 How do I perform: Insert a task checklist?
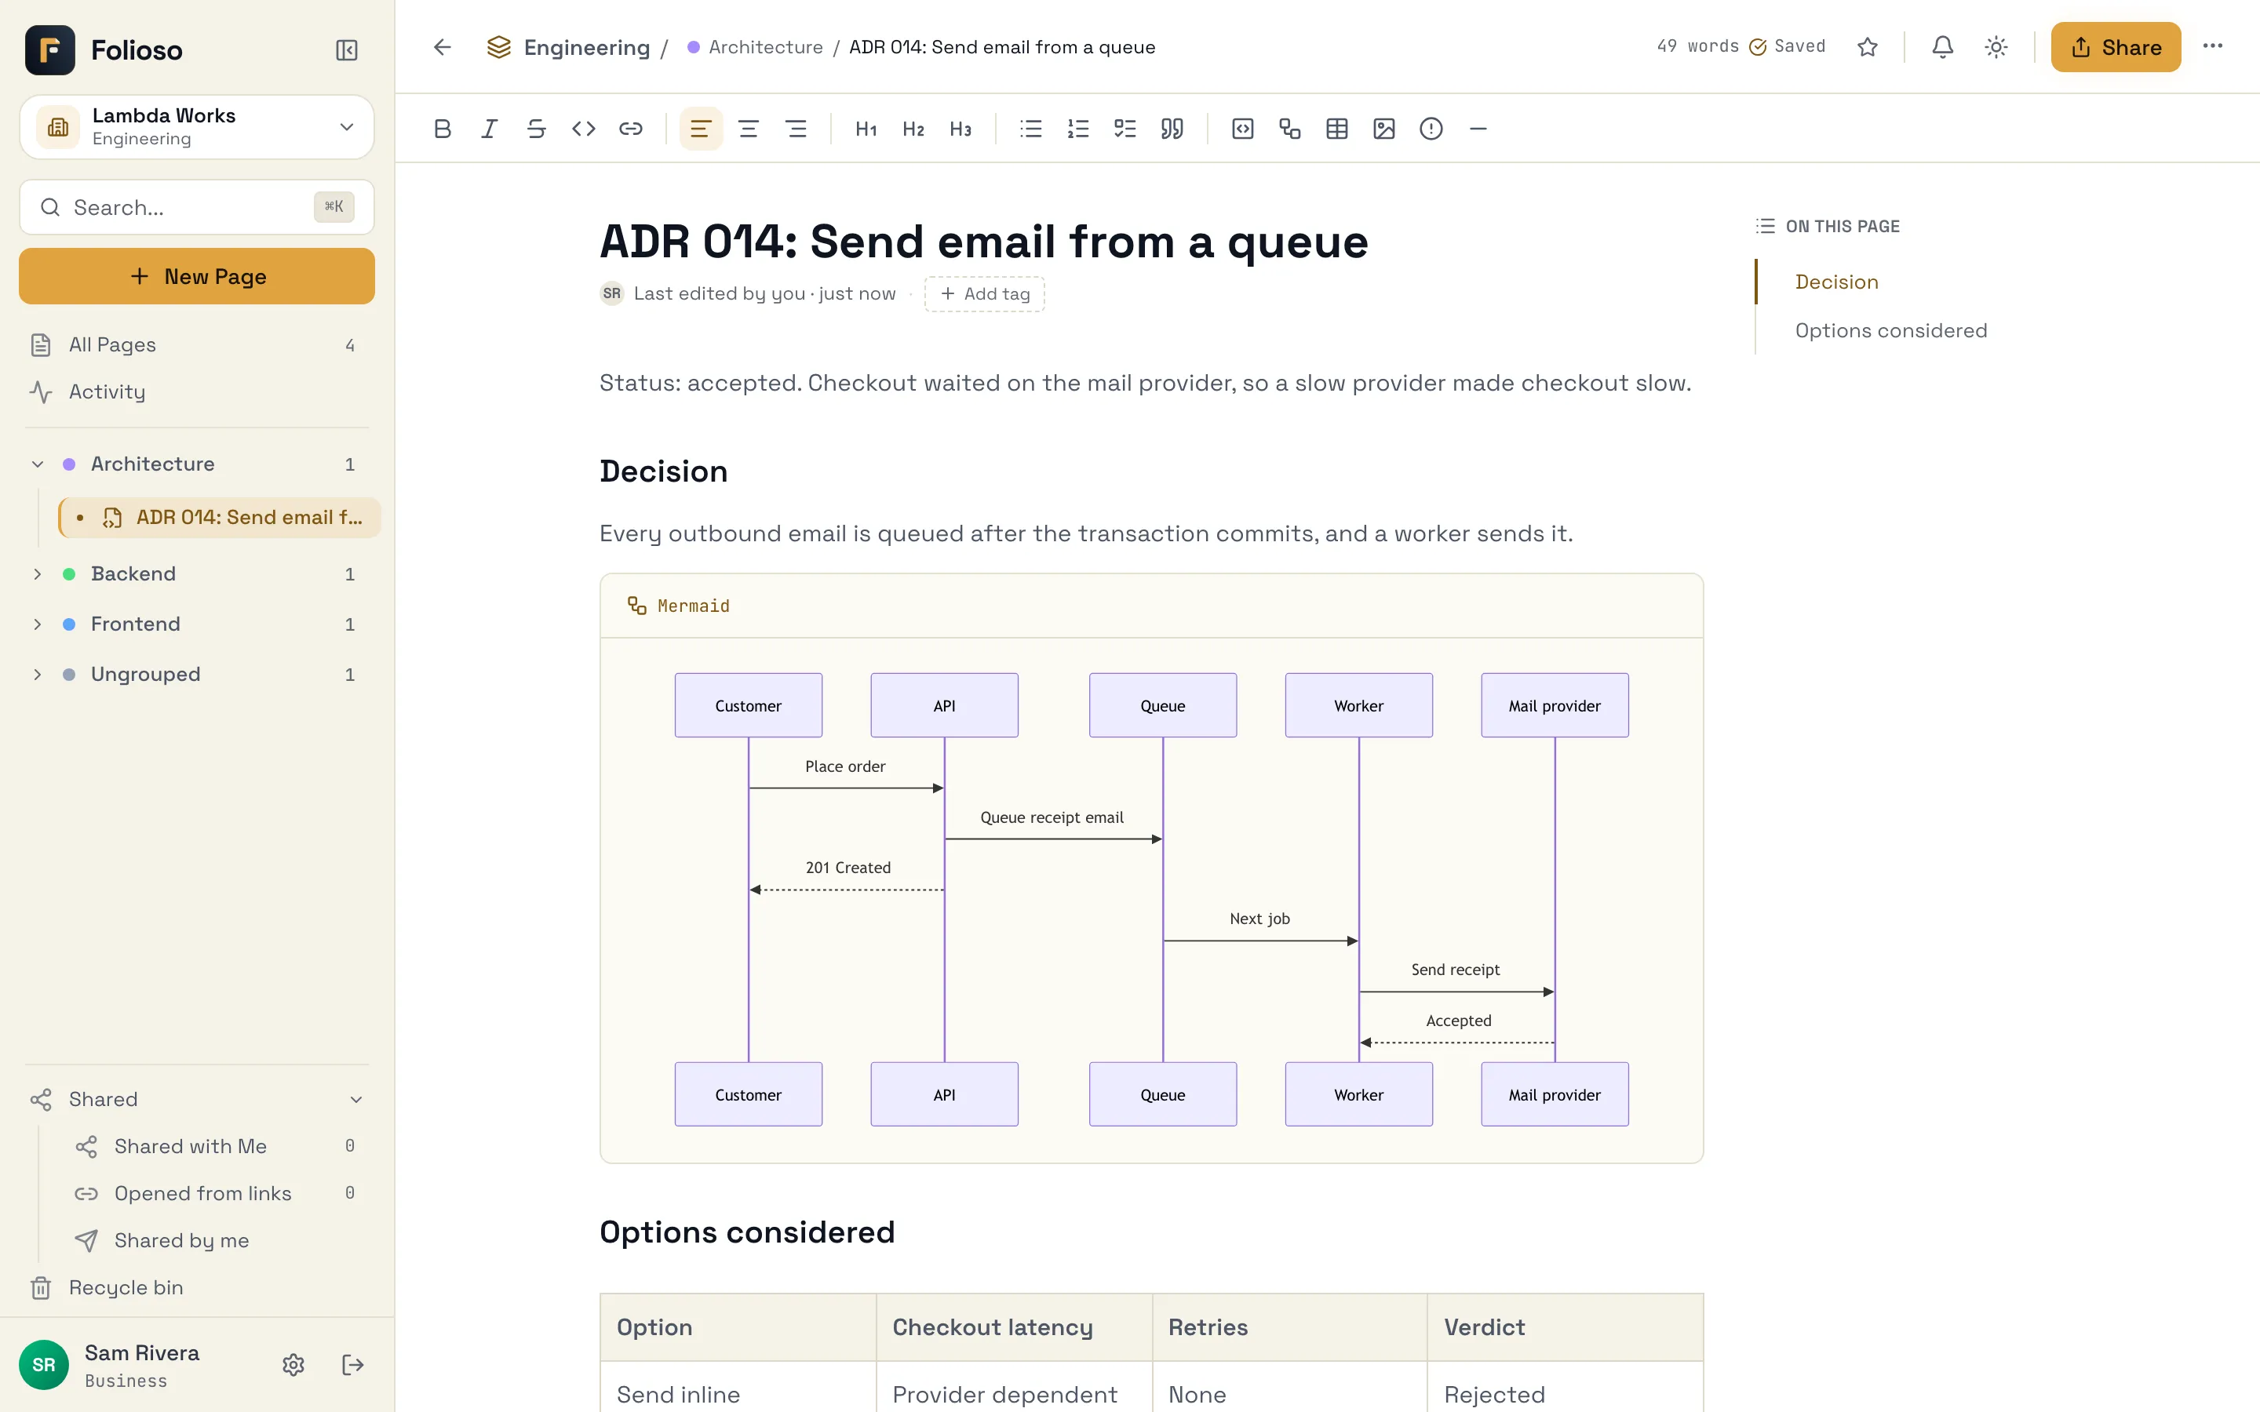[1125, 129]
